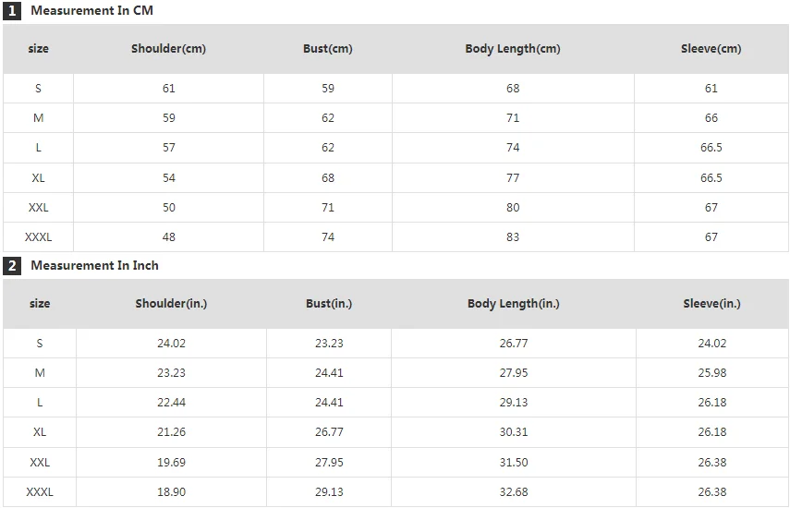Screen dimensions: 790x508
Task: Click the 32.68 body length cell
Action: click(x=513, y=492)
